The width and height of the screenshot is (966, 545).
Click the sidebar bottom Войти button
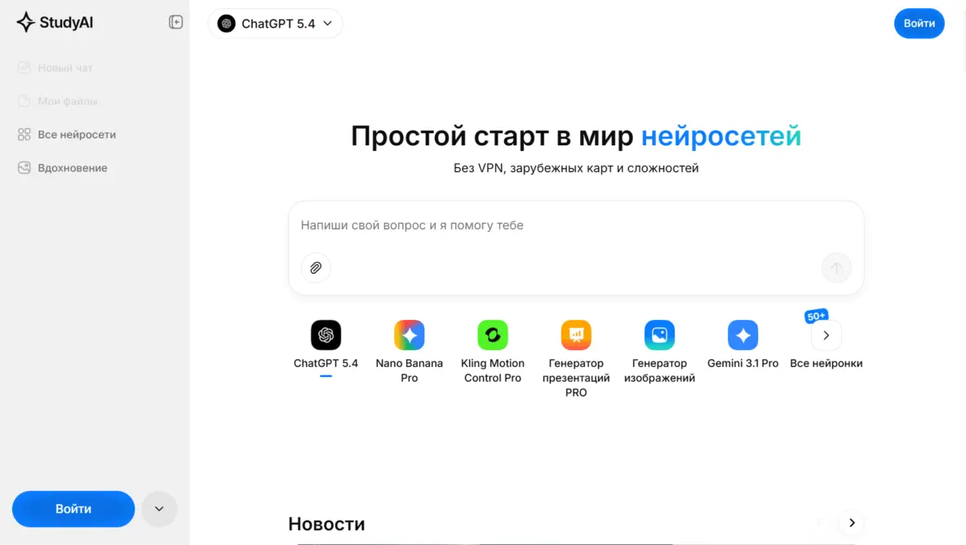point(73,508)
